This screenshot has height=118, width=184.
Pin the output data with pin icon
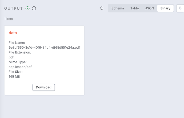pyautogui.click(x=180, y=8)
